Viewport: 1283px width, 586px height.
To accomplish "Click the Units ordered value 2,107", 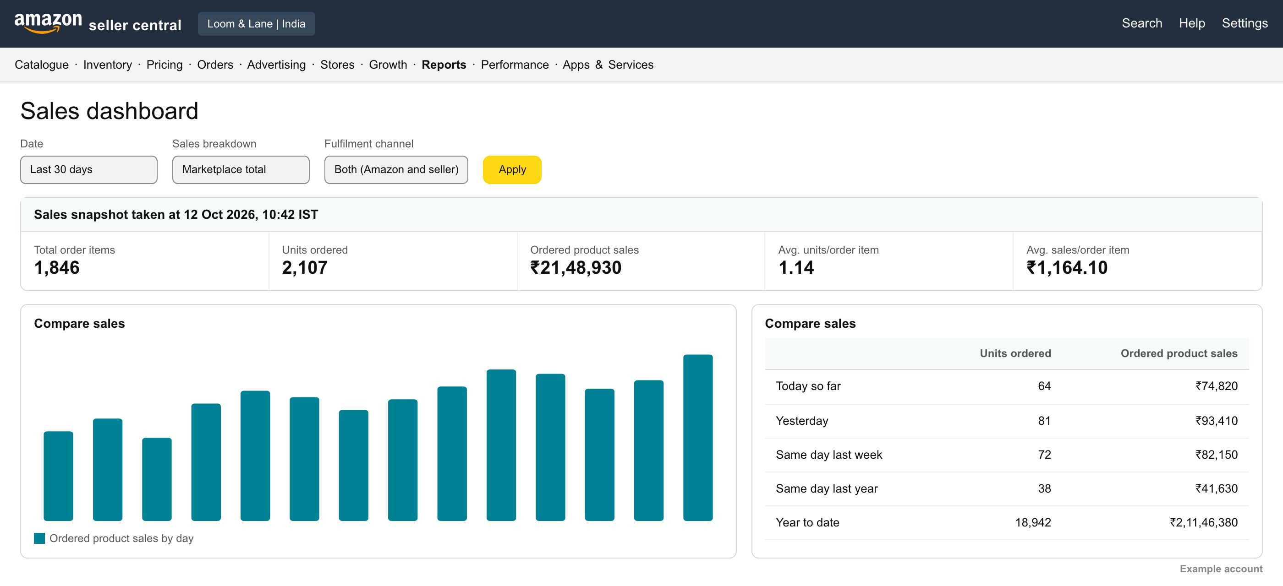I will click(x=305, y=268).
